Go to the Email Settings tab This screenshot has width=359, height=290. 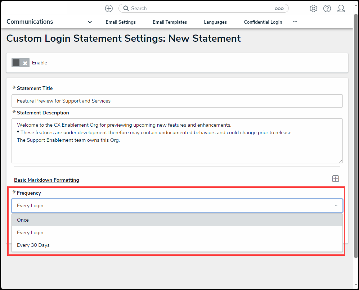pyautogui.click(x=121, y=22)
